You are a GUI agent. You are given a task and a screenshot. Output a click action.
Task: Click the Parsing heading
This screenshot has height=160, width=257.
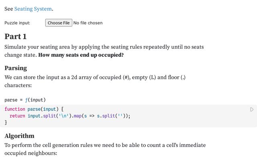pos(16,68)
